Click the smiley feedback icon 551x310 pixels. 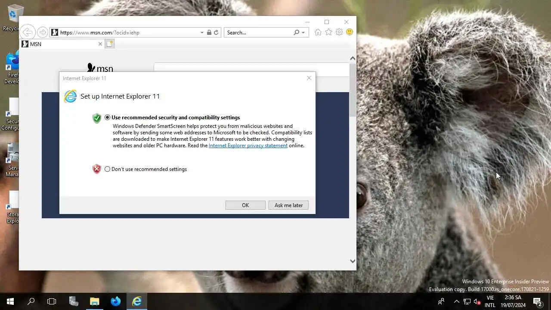click(350, 32)
